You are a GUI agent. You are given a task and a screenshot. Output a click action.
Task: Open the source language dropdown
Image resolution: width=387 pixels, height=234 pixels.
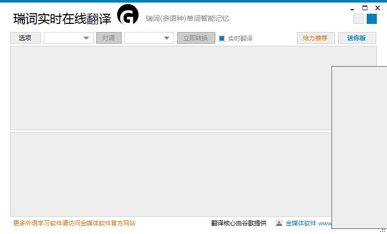69,38
